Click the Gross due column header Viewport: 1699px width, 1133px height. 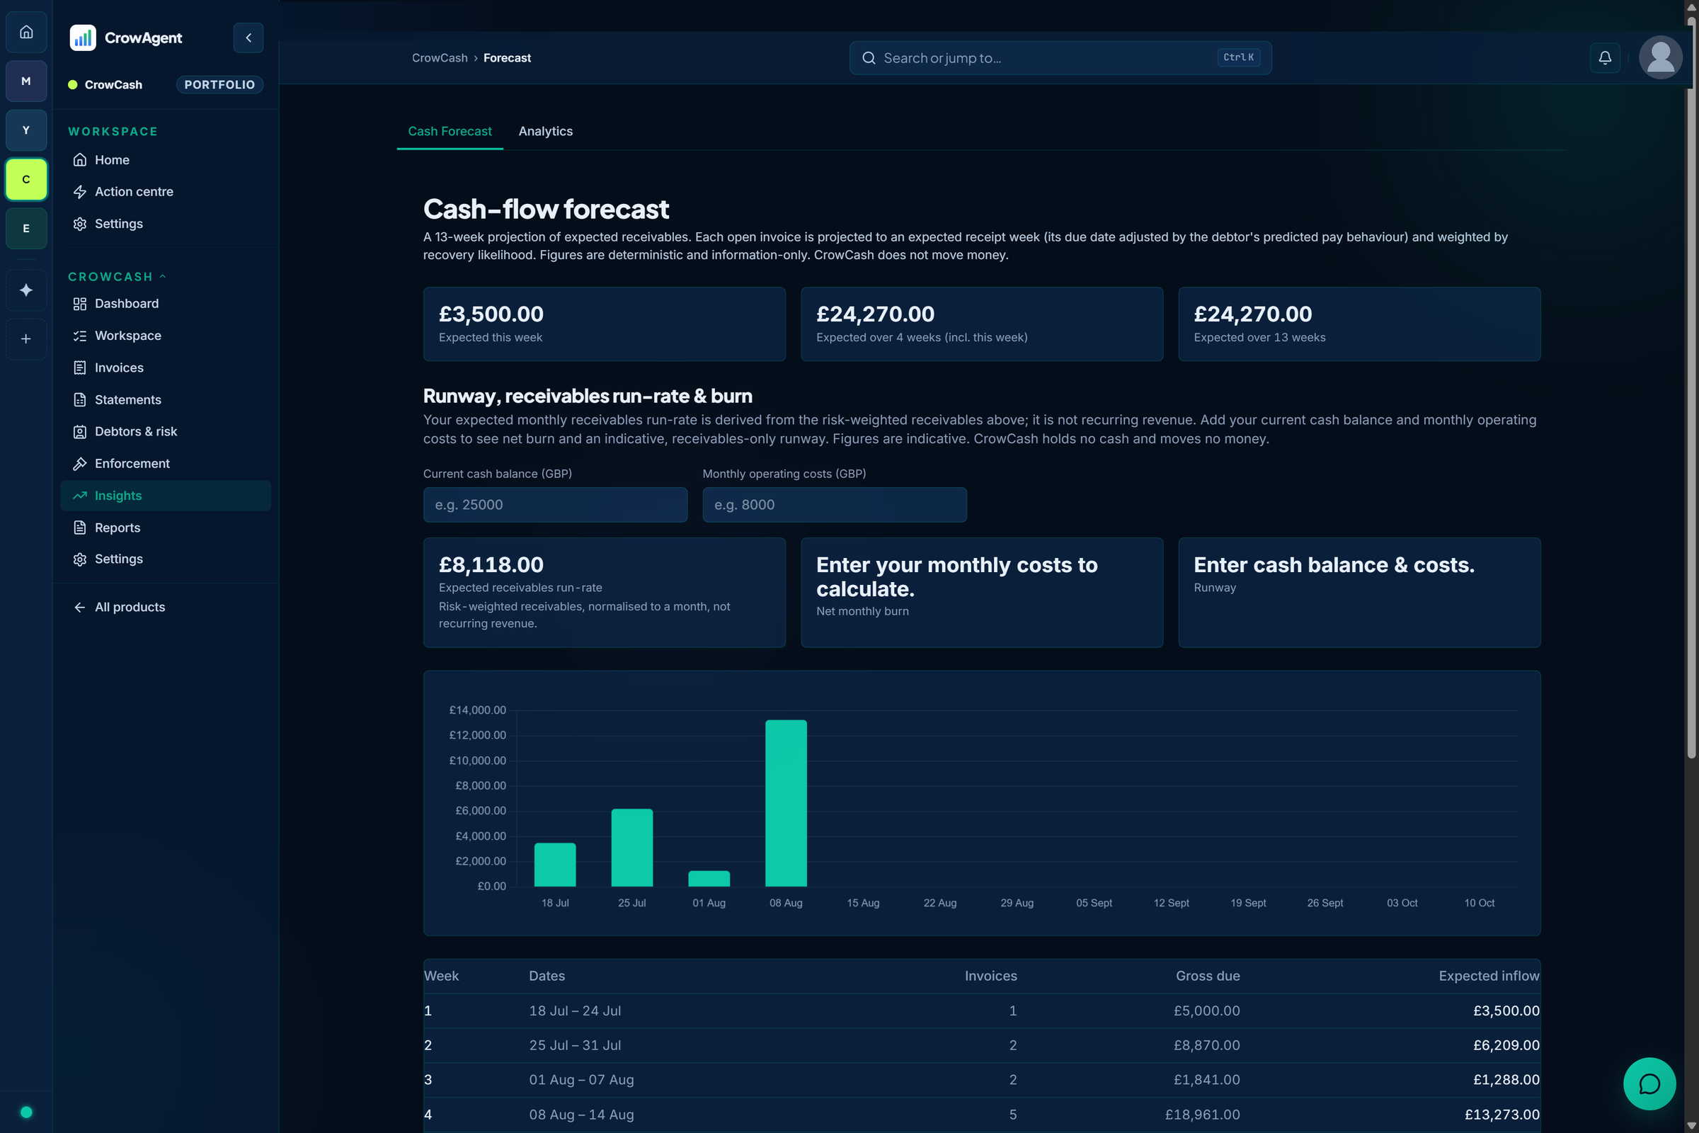1208,976
